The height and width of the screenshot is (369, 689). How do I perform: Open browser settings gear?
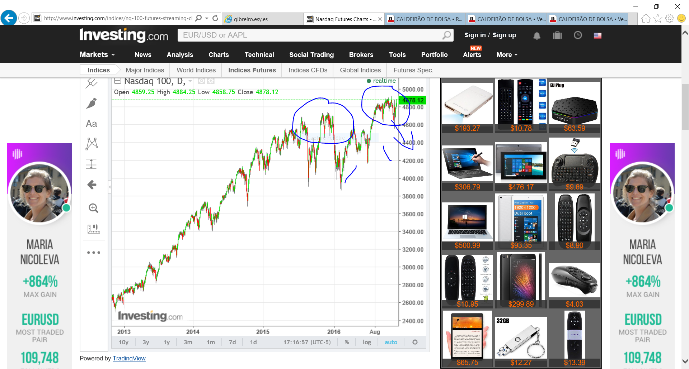point(670,18)
